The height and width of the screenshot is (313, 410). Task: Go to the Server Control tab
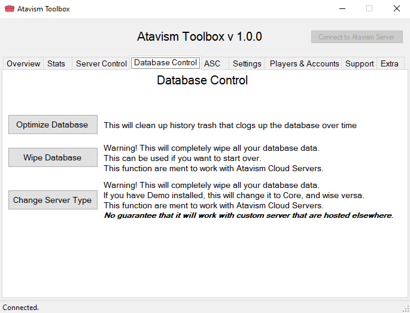point(101,63)
